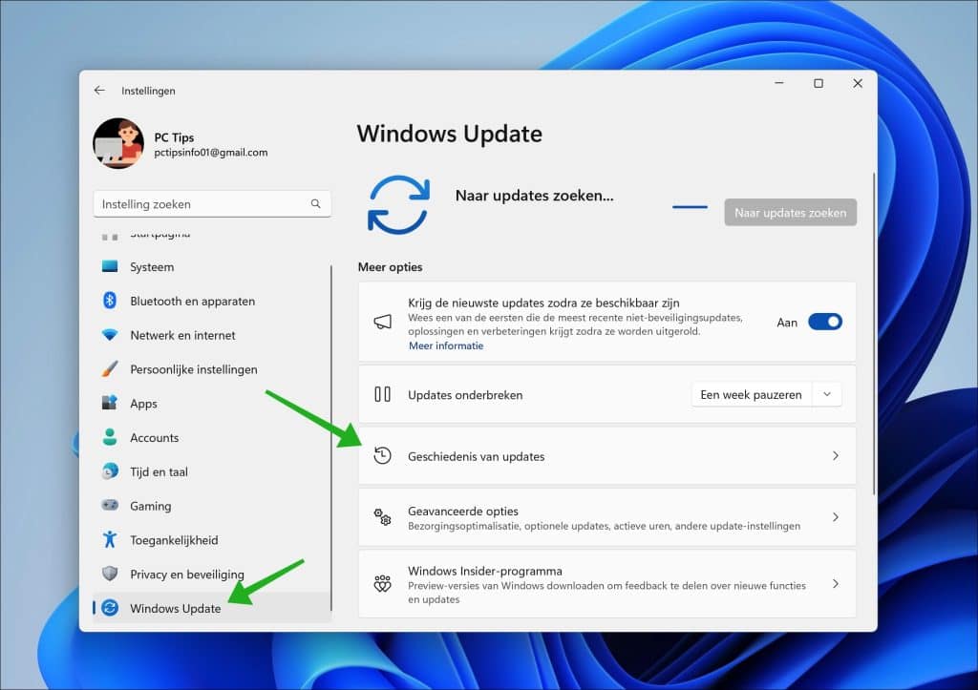Maximize the Instellingen window
This screenshot has height=690, width=978.
[819, 84]
